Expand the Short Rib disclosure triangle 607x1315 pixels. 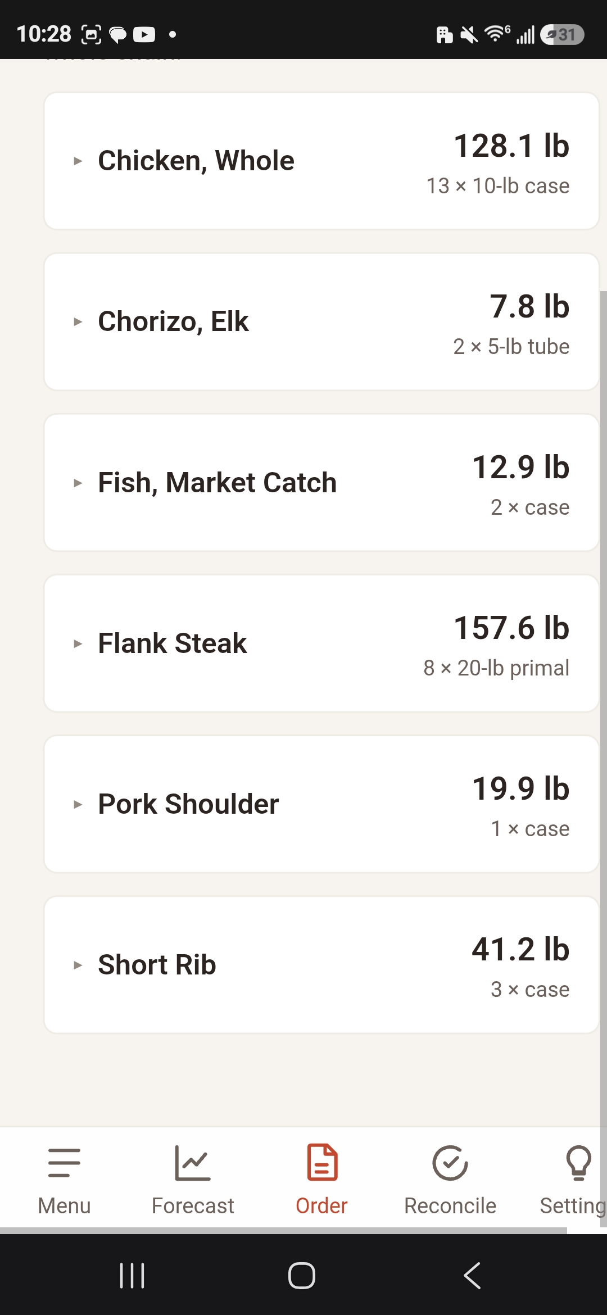click(x=78, y=965)
